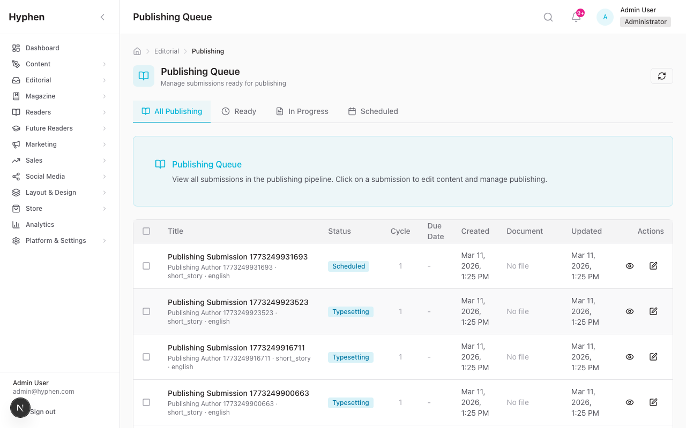Click the Admin User avatar circle
This screenshot has height=428, width=686.
tap(605, 17)
